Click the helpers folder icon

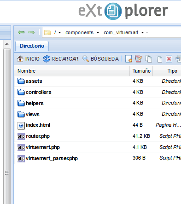coord(21,103)
